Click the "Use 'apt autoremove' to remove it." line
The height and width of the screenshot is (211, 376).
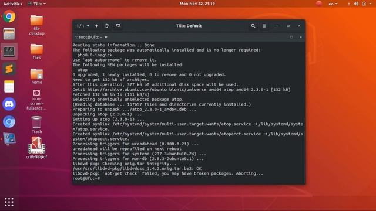click(115, 60)
